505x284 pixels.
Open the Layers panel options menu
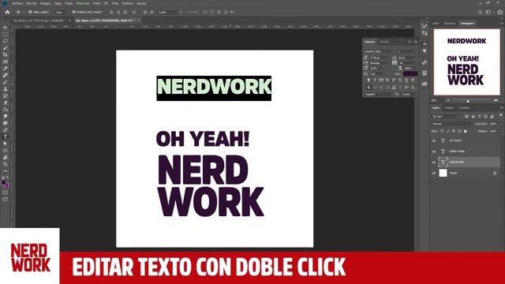502,107
